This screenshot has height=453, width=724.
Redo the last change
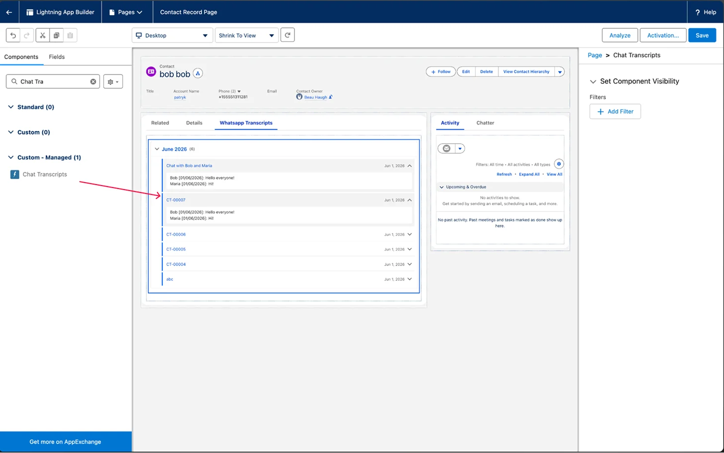(27, 35)
